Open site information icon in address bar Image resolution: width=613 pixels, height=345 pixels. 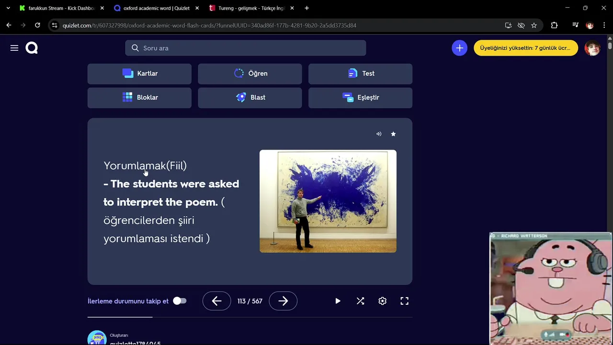tap(55, 25)
